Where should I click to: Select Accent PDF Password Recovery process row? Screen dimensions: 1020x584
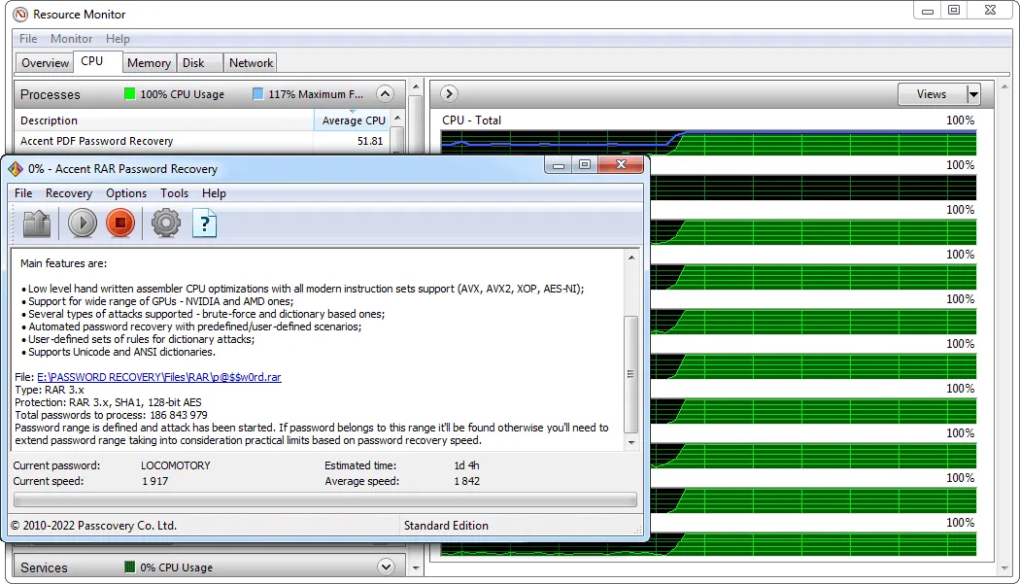[203, 141]
